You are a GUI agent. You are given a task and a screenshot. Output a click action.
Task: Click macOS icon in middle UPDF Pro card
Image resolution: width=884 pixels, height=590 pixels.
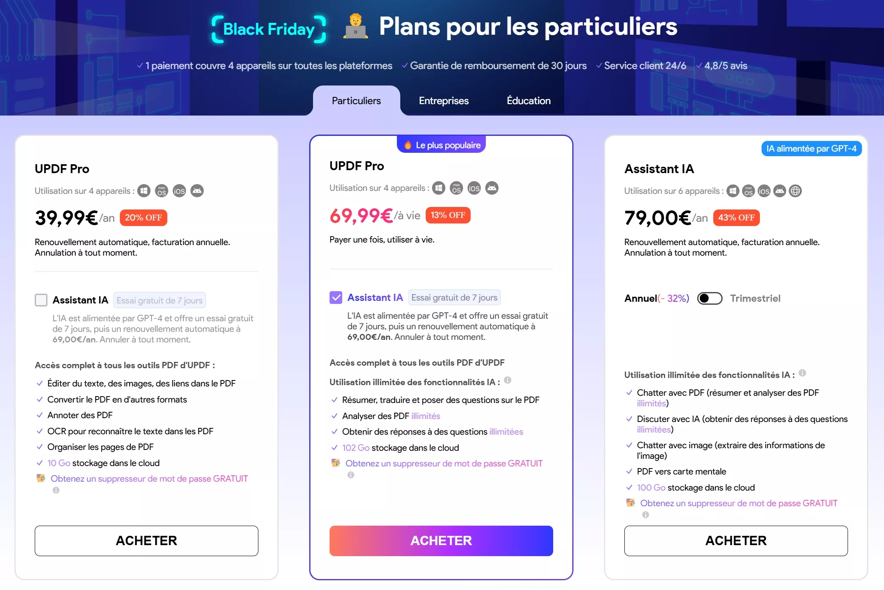pyautogui.click(x=456, y=188)
